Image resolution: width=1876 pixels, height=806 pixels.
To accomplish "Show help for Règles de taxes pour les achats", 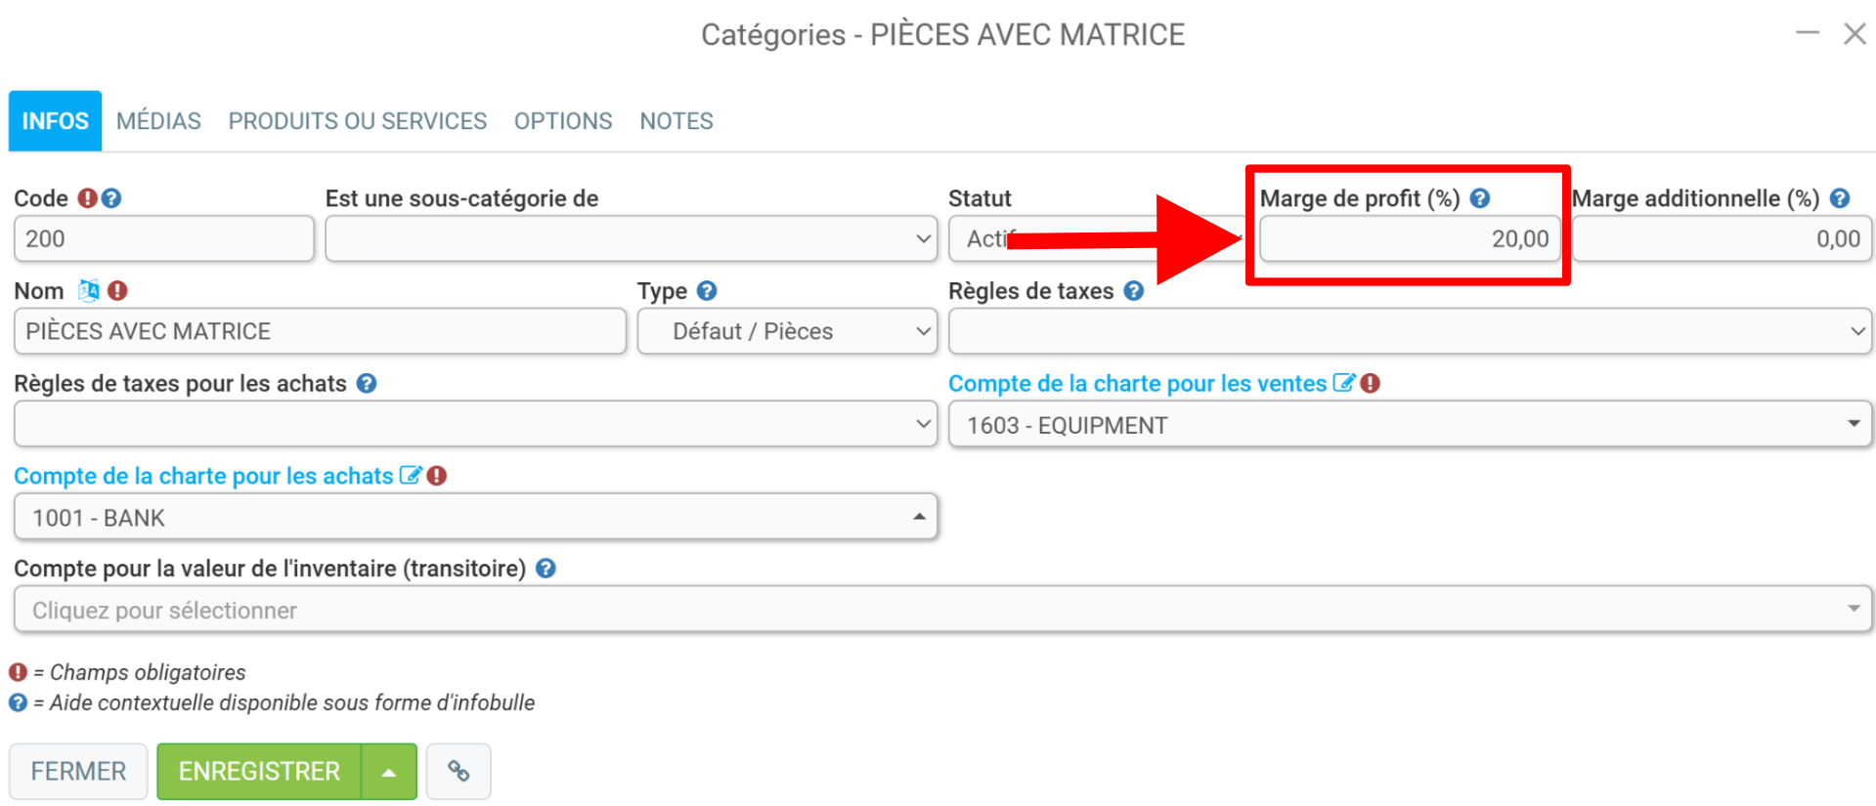I will [367, 383].
